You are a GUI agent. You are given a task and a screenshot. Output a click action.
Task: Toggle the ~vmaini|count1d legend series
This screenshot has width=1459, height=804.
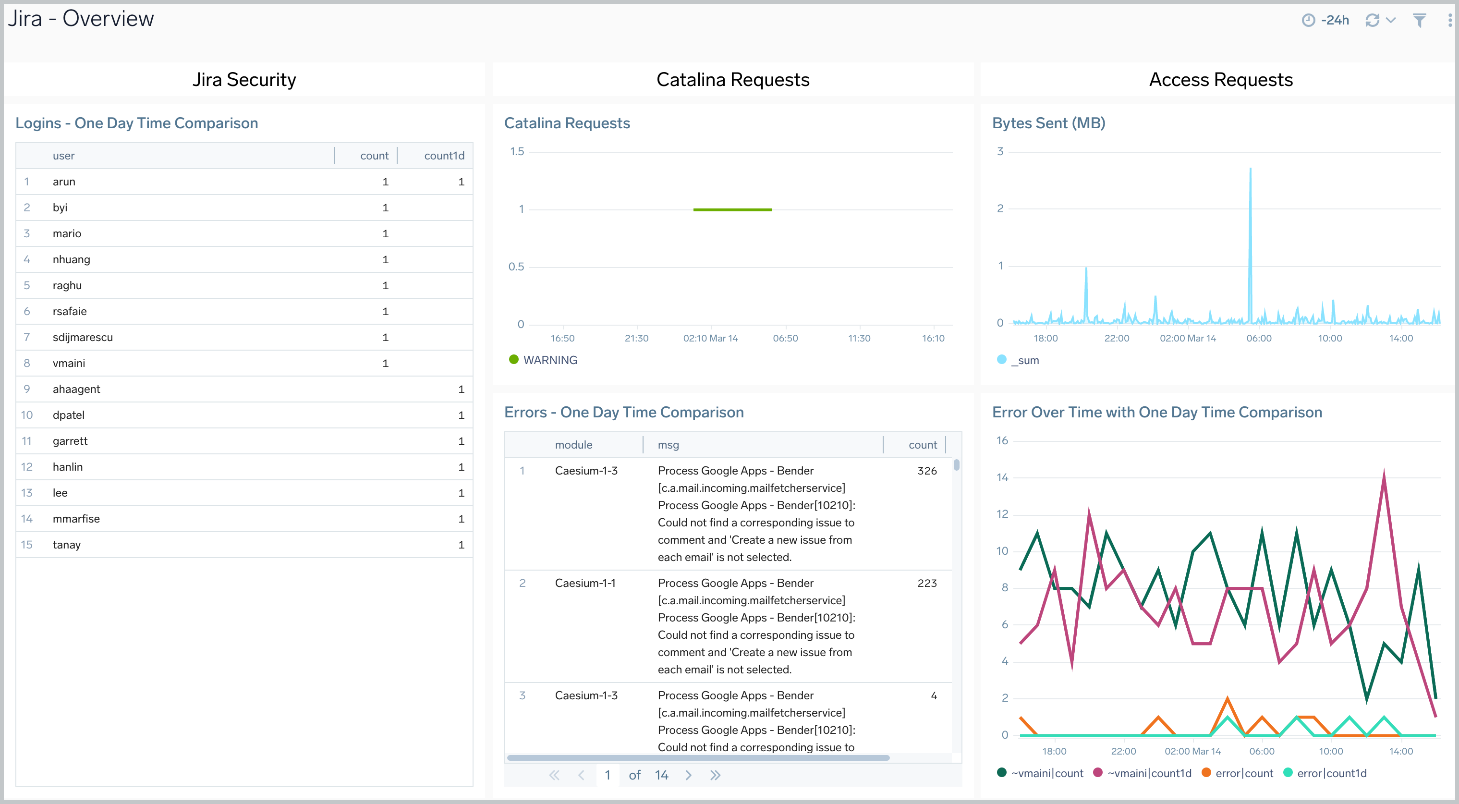point(1142,773)
